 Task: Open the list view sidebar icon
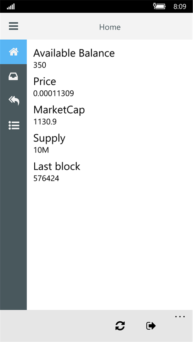pos(14,125)
